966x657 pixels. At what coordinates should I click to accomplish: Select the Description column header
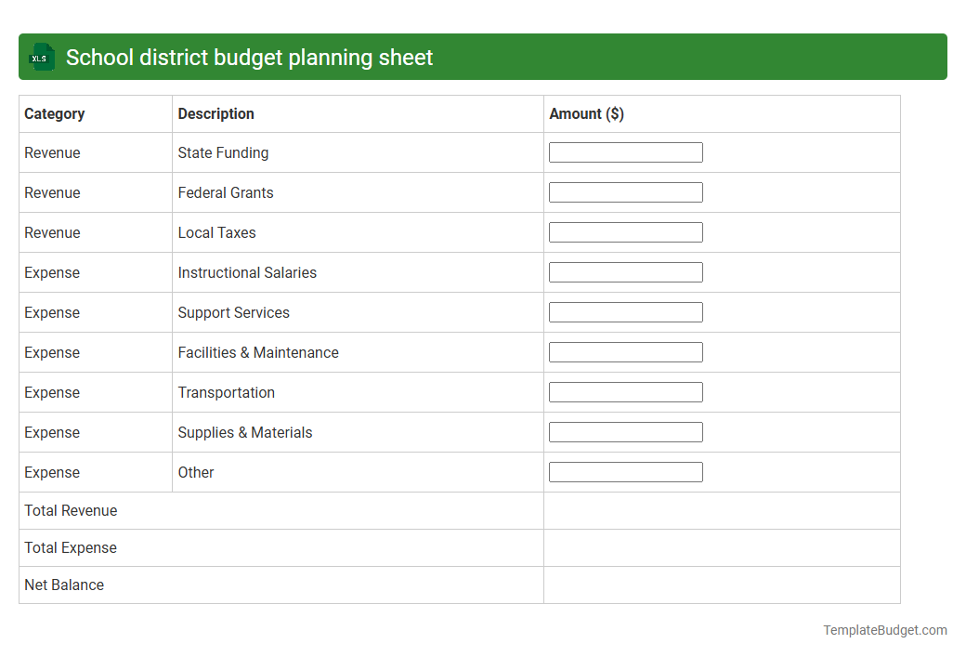[215, 113]
